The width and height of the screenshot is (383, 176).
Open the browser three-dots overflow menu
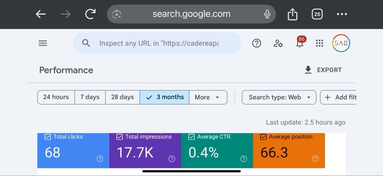(x=342, y=15)
